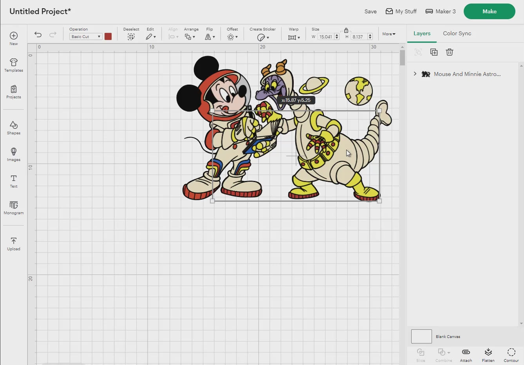Click the Save button
The width and height of the screenshot is (524, 365).
tap(370, 11)
